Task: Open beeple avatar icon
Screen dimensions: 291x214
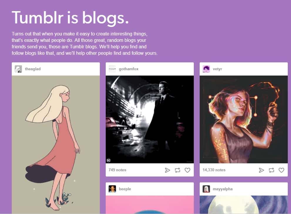Action: coord(112,189)
